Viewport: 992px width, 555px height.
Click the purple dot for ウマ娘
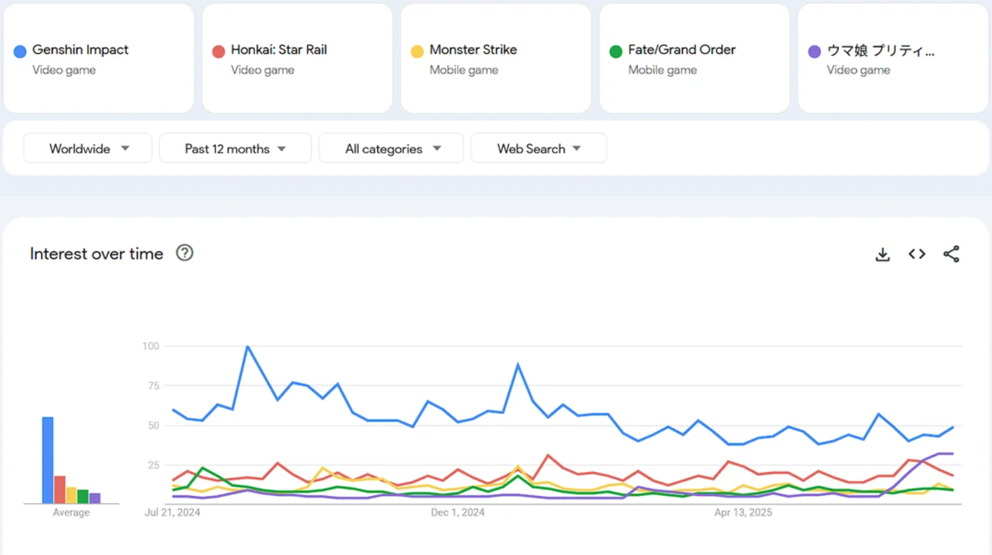pyautogui.click(x=813, y=50)
